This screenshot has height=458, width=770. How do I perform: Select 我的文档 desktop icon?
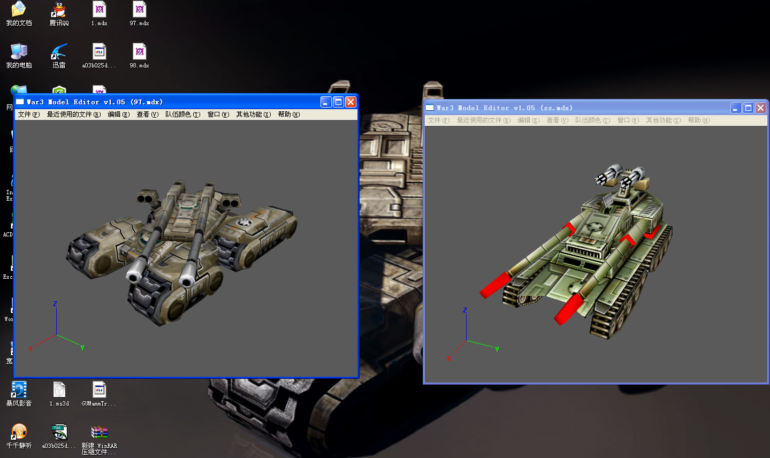click(19, 13)
